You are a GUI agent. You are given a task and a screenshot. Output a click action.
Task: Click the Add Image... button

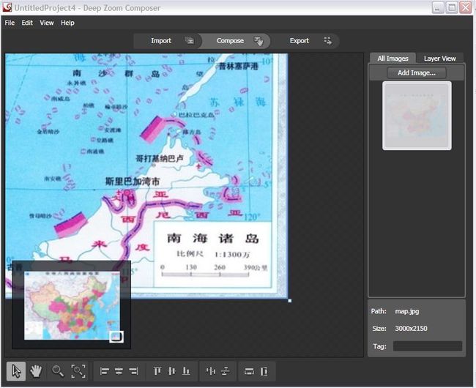[x=417, y=72]
